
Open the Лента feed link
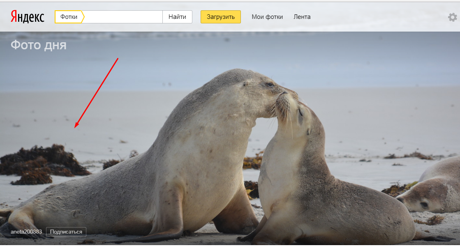302,17
